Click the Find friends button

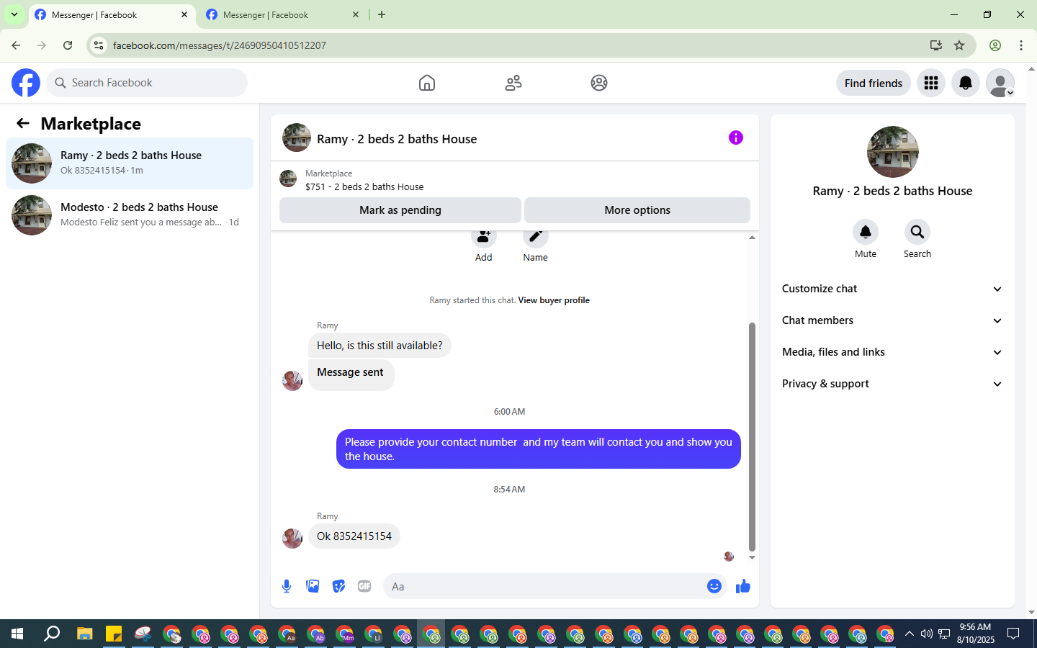click(874, 83)
